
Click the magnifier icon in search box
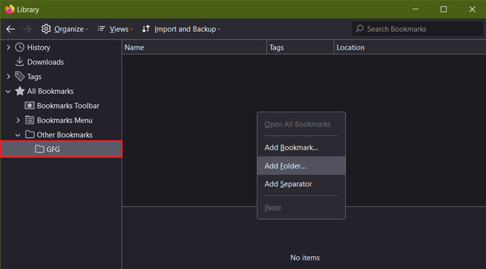[359, 29]
